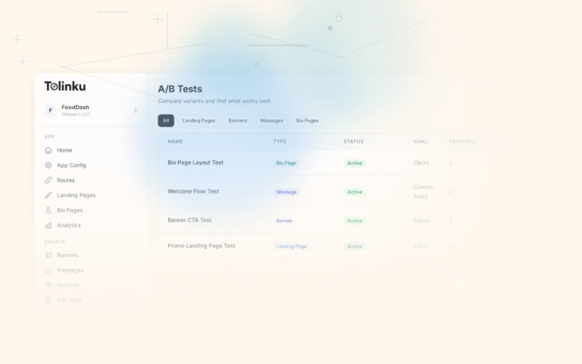Click the NAME column header

click(x=175, y=142)
